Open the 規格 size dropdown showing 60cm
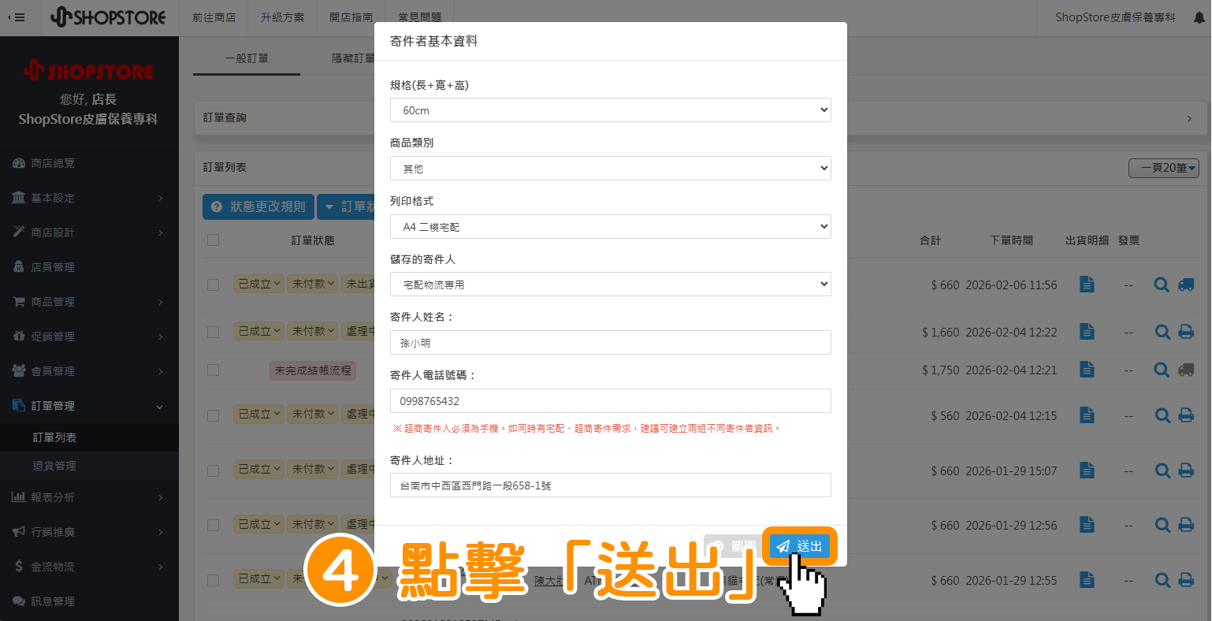Image resolution: width=1212 pixels, height=621 pixels. [610, 110]
